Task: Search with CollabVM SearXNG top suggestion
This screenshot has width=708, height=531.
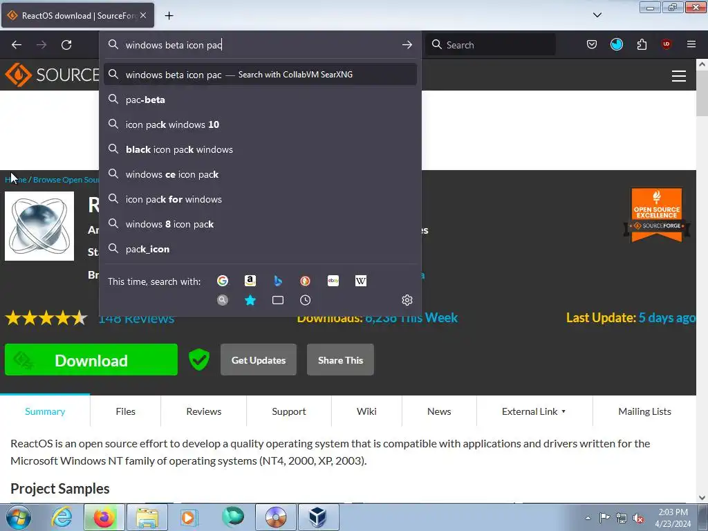Action: 260,75
